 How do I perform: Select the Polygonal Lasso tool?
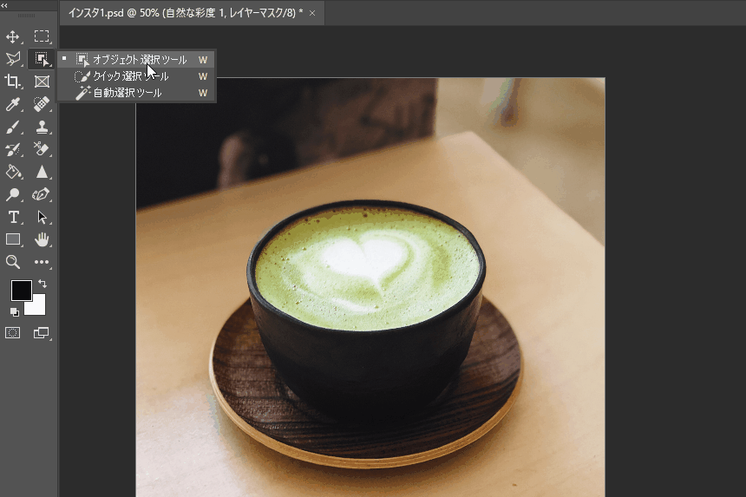(13, 59)
